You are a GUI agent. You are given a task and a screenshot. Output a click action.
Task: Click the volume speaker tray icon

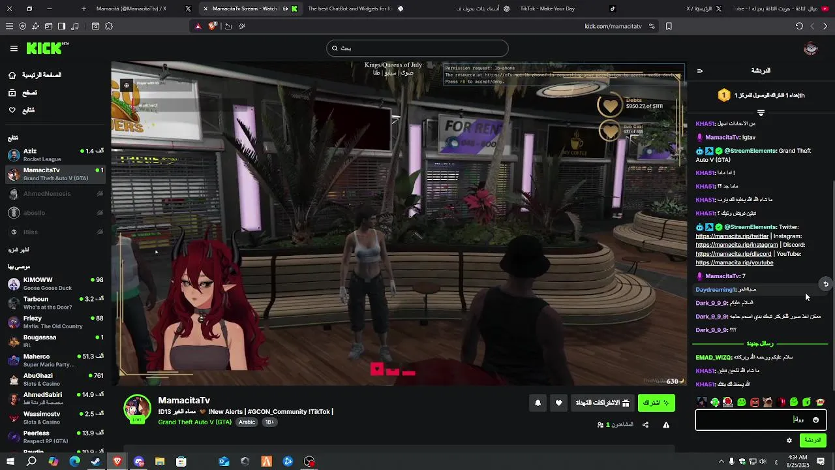tap(763, 462)
